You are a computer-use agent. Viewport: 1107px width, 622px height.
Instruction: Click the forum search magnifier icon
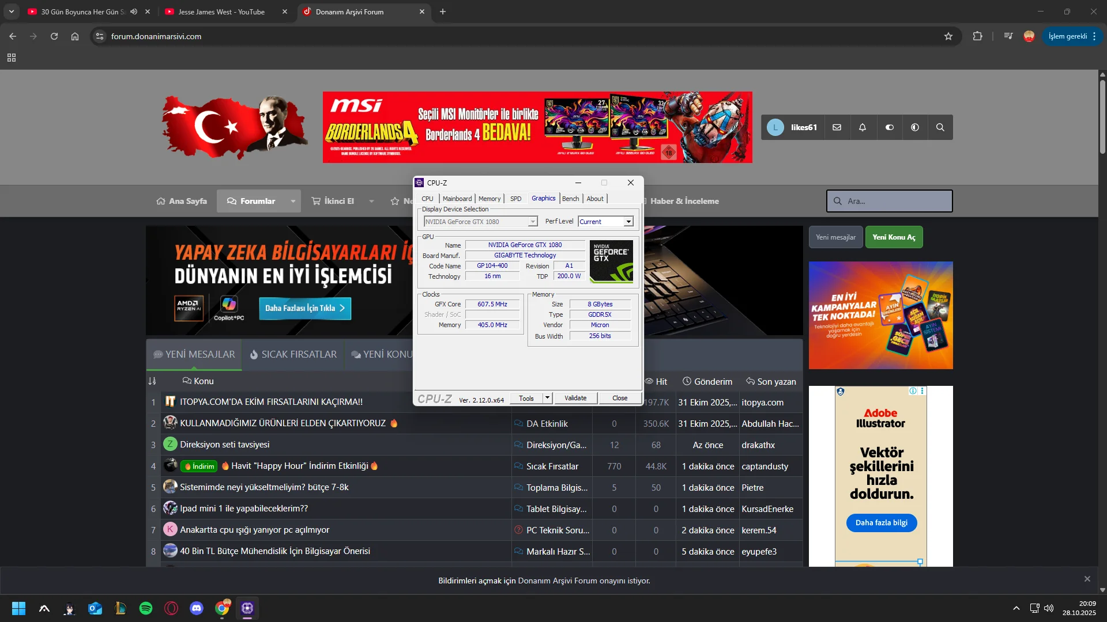940,127
